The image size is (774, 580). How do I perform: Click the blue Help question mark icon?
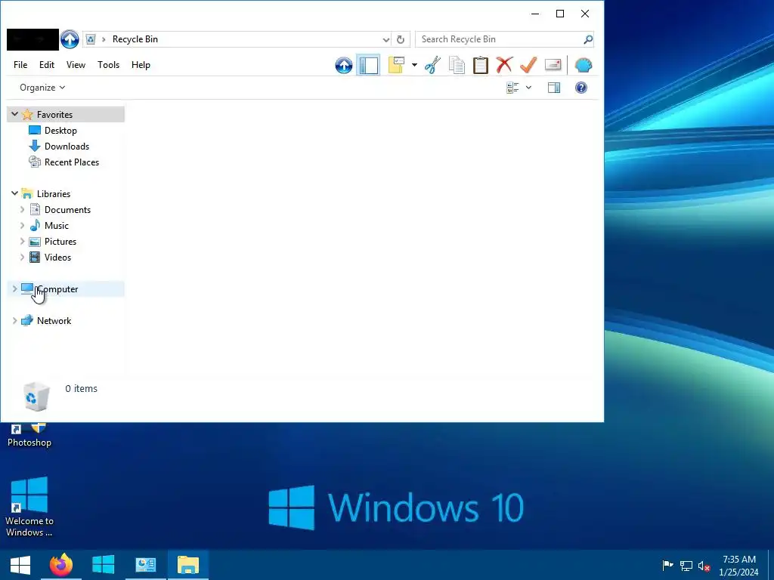click(581, 88)
